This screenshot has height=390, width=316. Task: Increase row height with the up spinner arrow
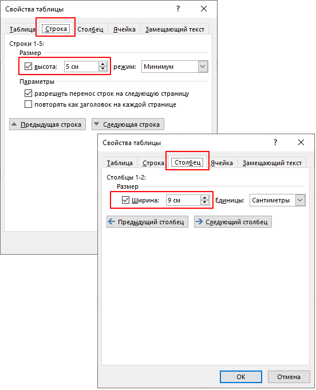[x=102, y=64]
